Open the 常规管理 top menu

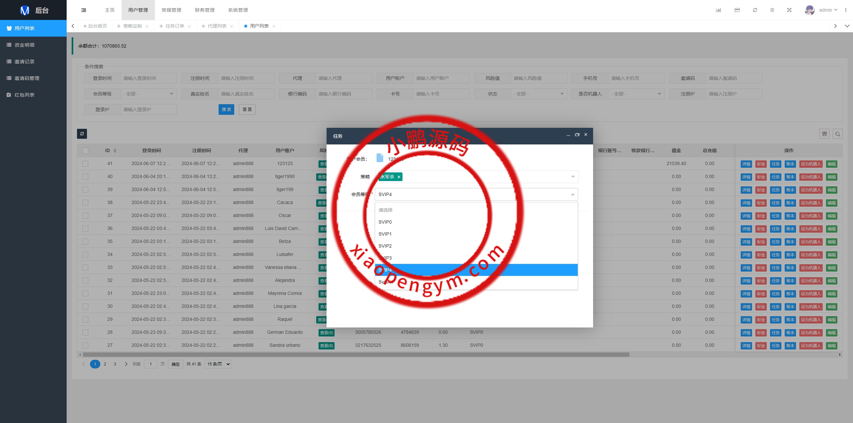pyautogui.click(x=172, y=10)
